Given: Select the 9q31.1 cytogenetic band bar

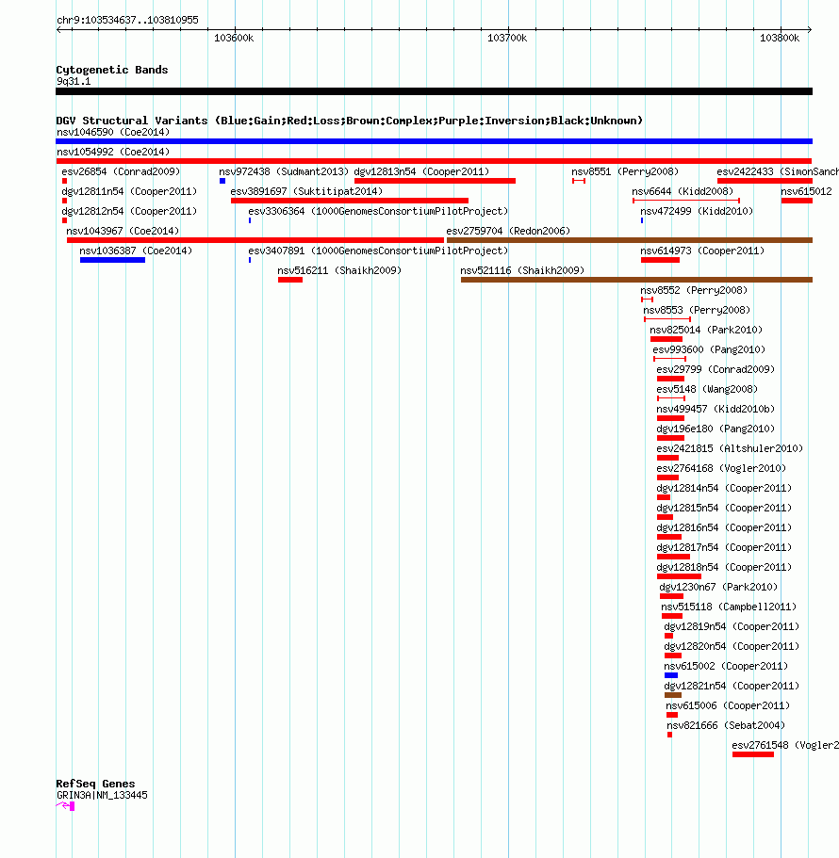Looking at the screenshot, I should [x=434, y=91].
